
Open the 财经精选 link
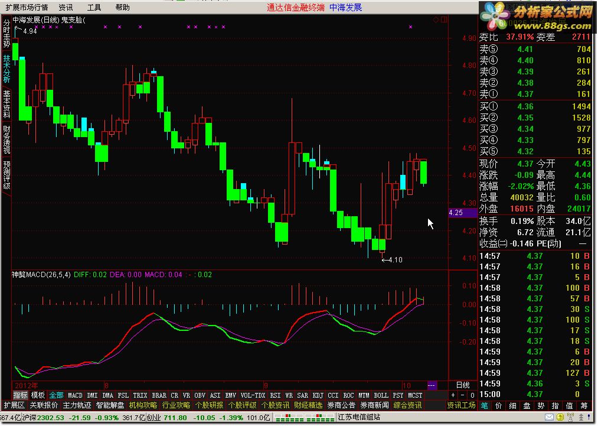(x=308, y=405)
